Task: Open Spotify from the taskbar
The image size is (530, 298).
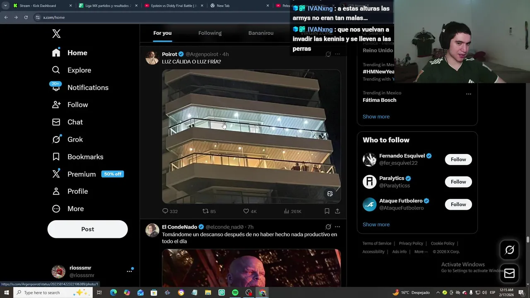Action: [x=235, y=293]
